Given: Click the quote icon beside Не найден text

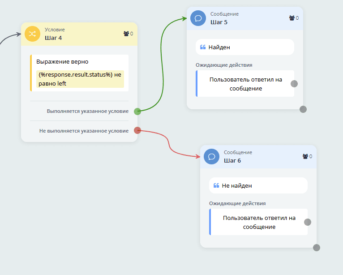Looking at the screenshot, I should 216,185.
